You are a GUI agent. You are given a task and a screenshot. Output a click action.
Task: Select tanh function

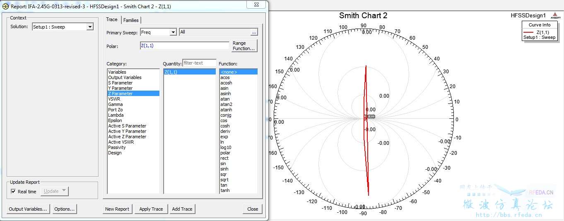point(239,190)
